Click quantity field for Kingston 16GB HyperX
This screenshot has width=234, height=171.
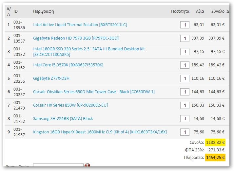click(185, 132)
